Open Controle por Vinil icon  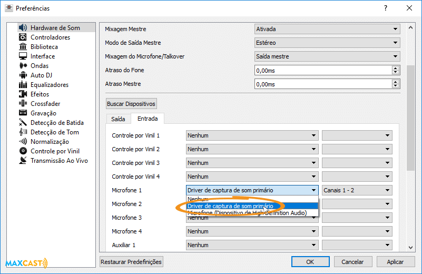[23, 151]
